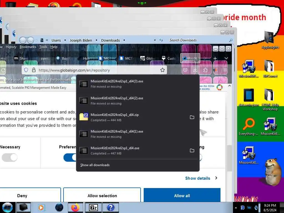284x213 pixels.
Task: Expand cookie details chevron next to Show details
Action: (216, 178)
